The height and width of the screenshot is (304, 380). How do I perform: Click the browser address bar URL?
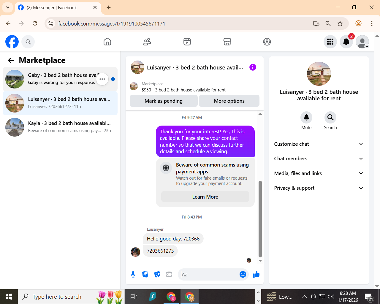[x=112, y=23]
